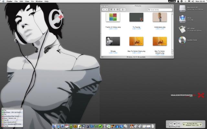Open the Finder menu in menu bar
The width and height of the screenshot is (207, 129).
(9, 1)
